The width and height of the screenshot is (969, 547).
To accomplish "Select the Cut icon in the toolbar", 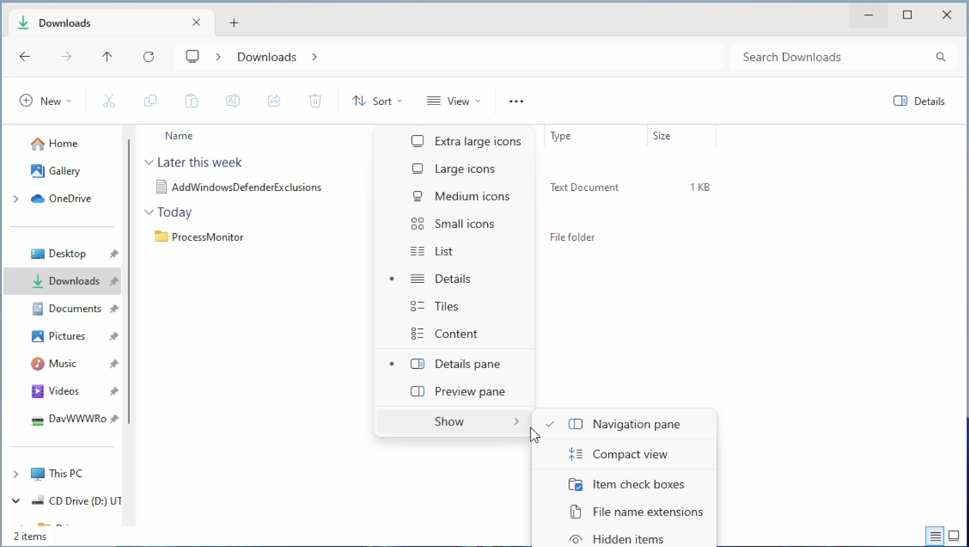I will pyautogui.click(x=109, y=101).
